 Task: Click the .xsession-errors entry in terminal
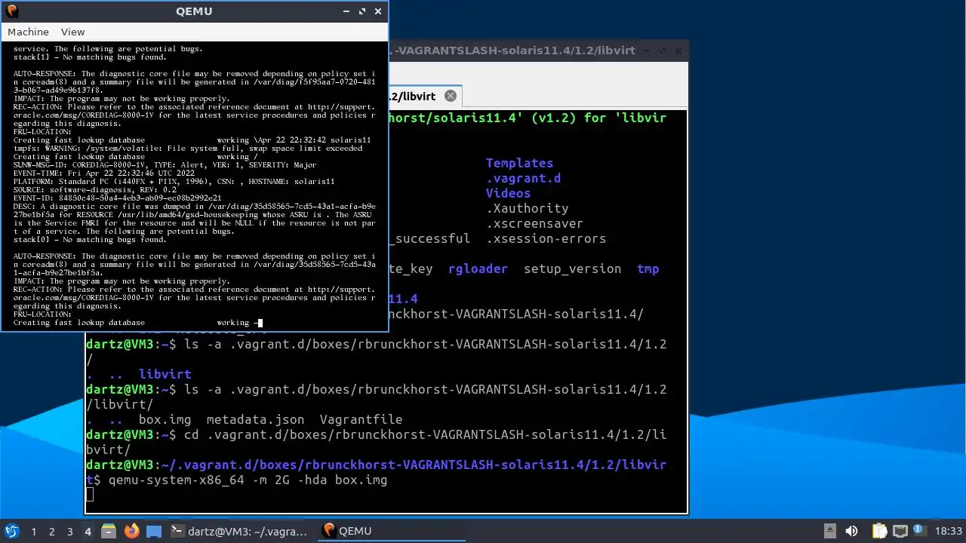[x=546, y=238]
